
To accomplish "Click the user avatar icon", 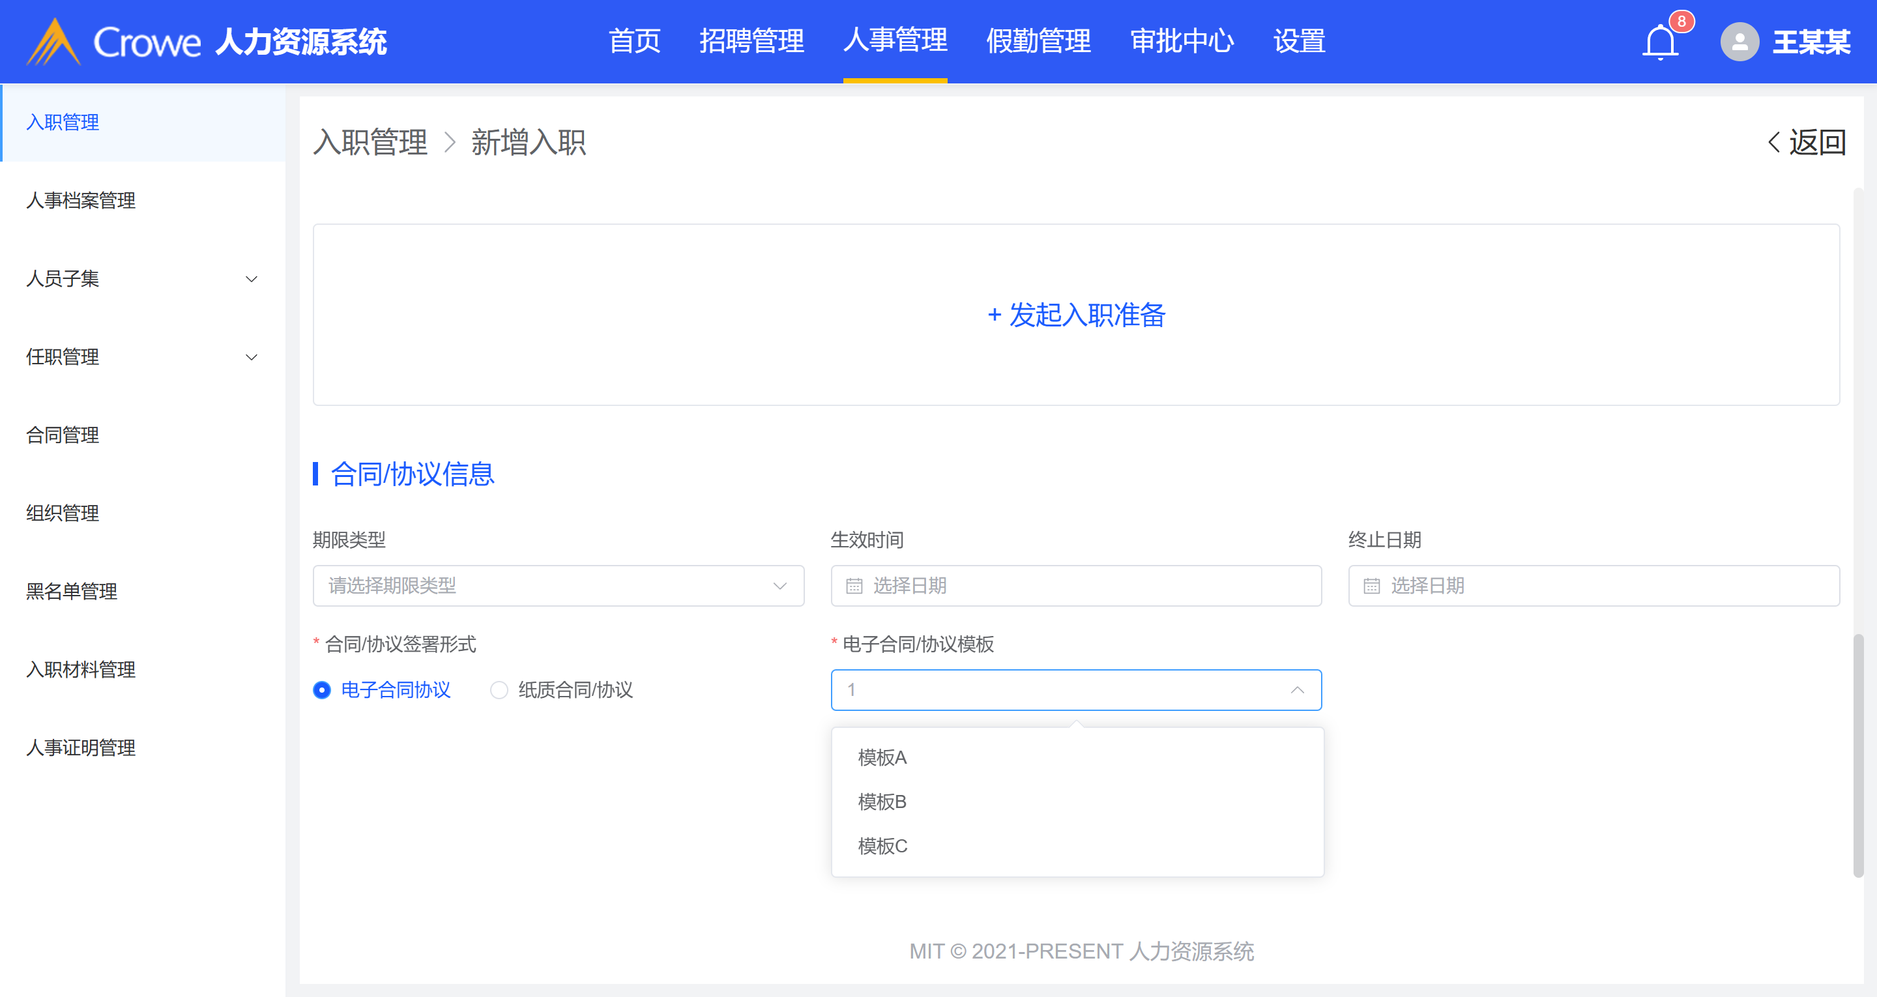I will coord(1739,42).
